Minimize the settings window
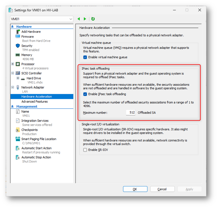Viewport: 218px width, 208px height. click(174, 10)
